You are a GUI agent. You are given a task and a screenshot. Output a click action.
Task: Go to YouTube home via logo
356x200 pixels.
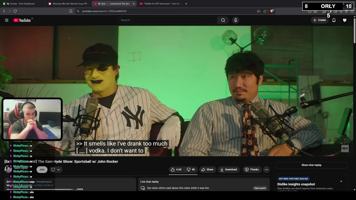tap(22, 20)
